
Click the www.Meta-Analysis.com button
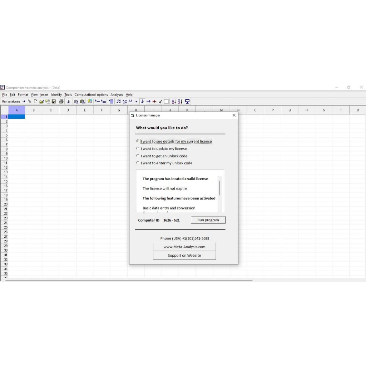pyautogui.click(x=184, y=247)
